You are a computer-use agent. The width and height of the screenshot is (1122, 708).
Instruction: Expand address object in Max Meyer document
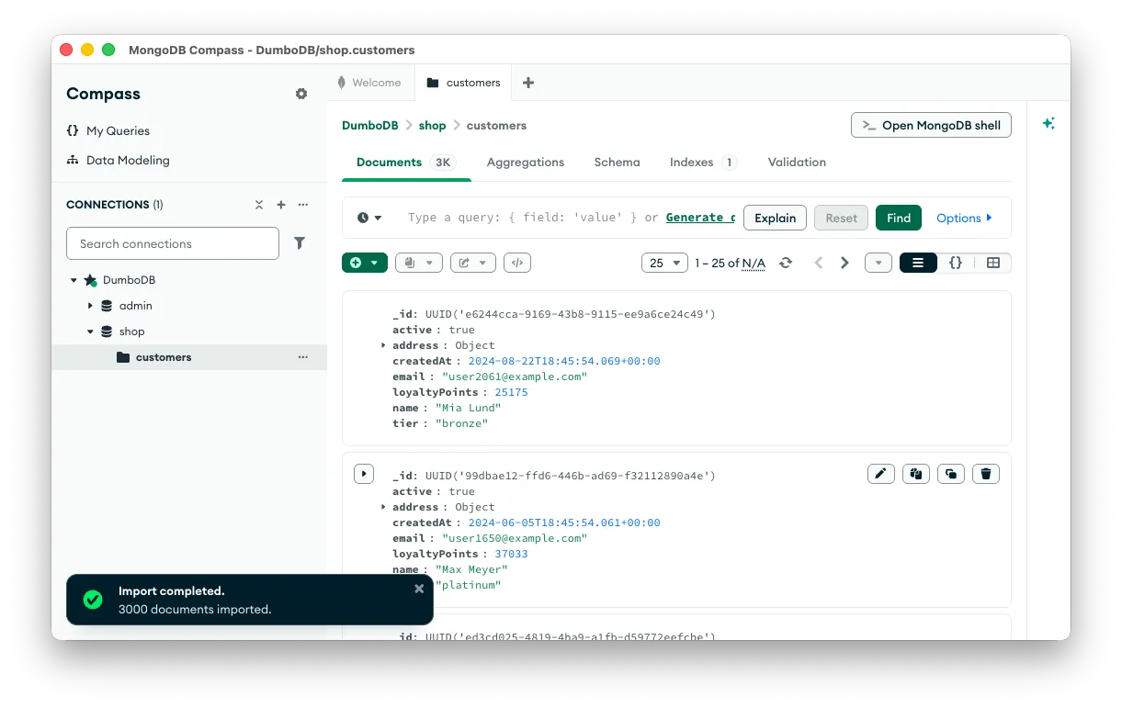pos(383,507)
